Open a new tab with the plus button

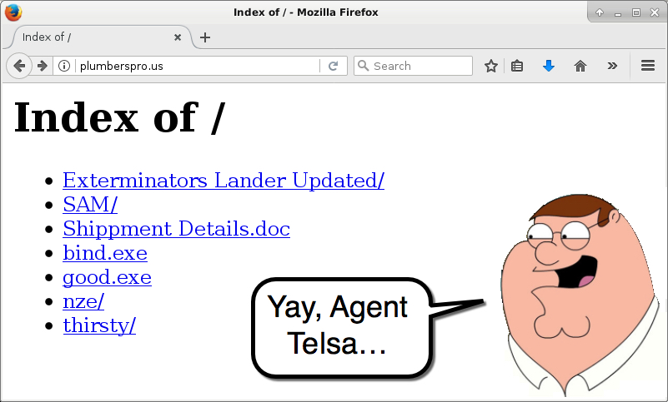205,37
